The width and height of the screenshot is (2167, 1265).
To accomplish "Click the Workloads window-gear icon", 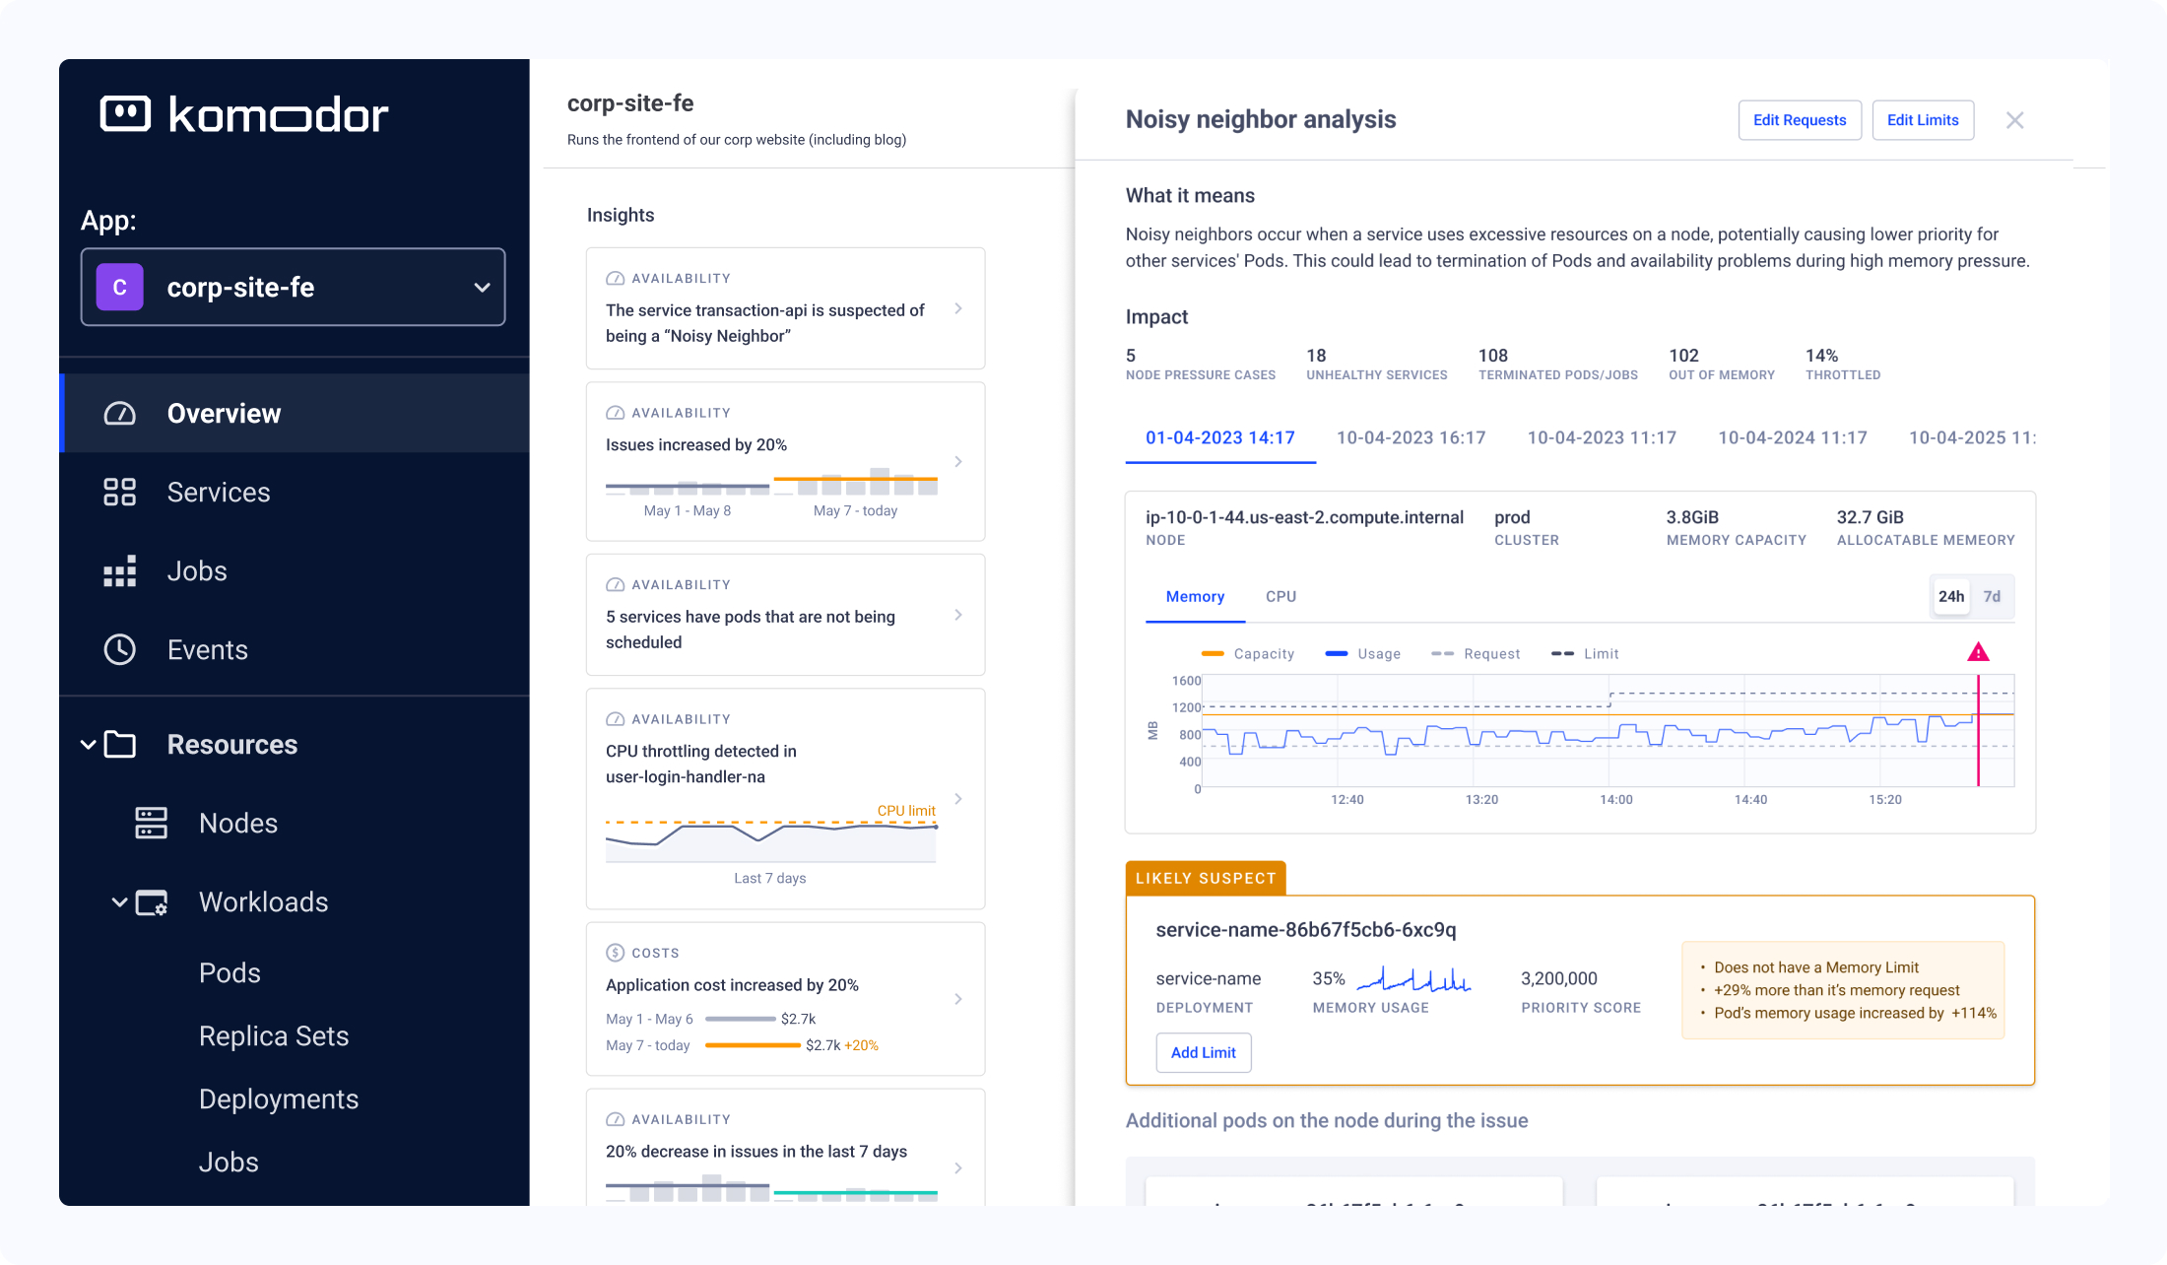I will click(x=152, y=902).
